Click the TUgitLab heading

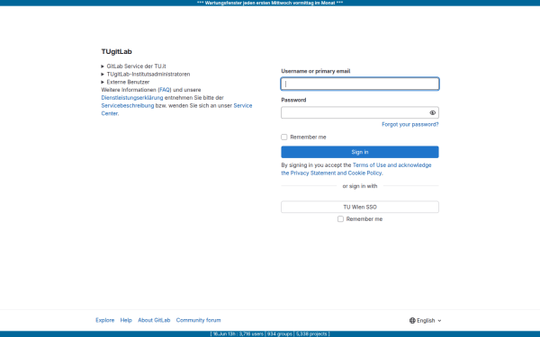[116, 51]
